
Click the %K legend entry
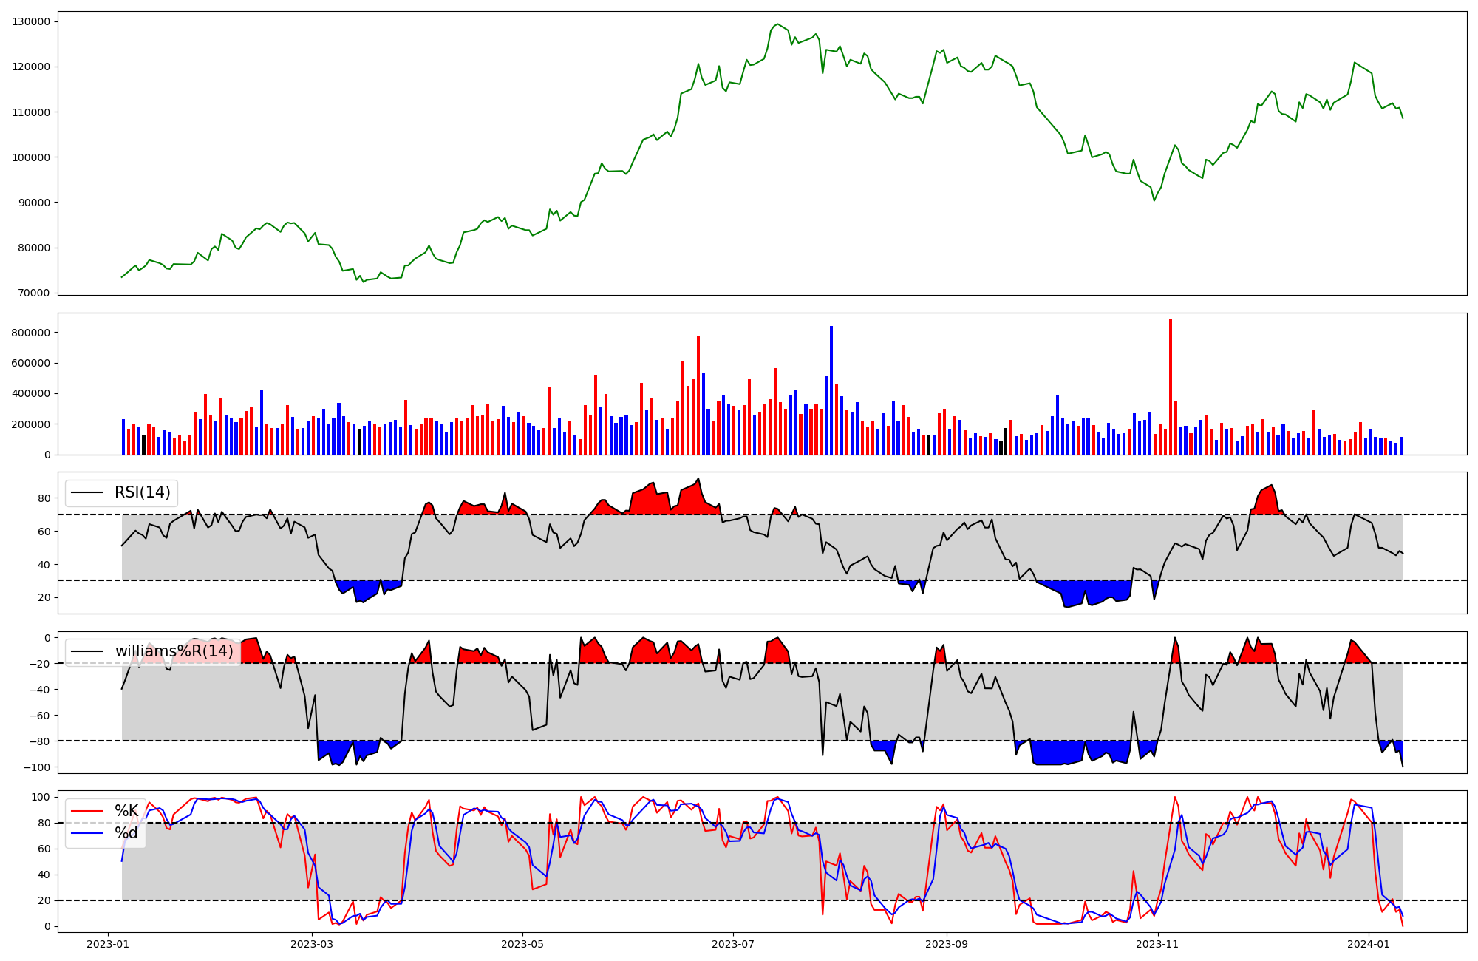[x=126, y=811]
